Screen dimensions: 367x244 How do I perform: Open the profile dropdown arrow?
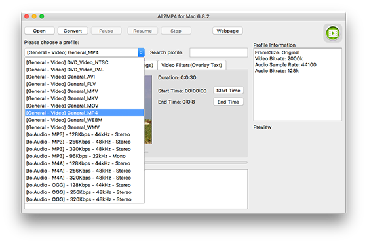(x=141, y=52)
